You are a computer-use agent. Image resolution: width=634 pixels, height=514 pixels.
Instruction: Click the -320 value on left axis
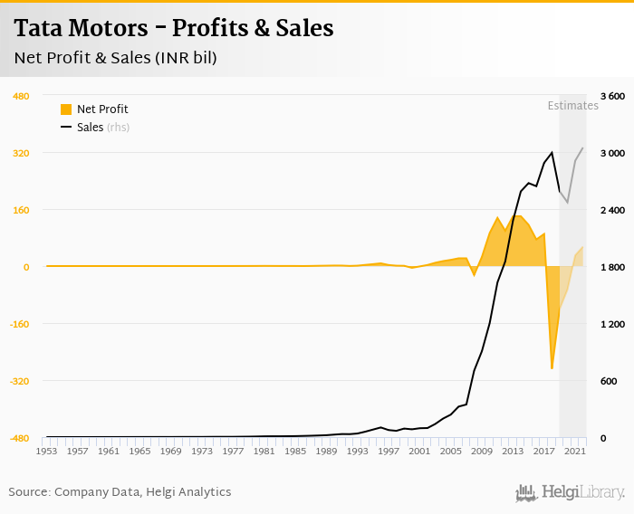[18, 381]
